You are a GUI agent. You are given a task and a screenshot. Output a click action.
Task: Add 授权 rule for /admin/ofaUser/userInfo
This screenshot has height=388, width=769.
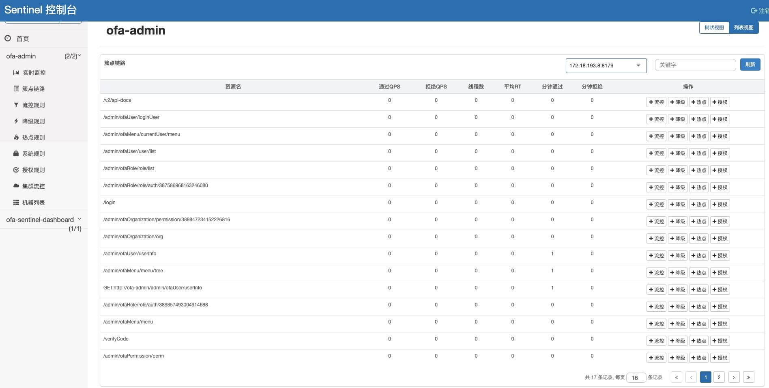(x=720, y=256)
